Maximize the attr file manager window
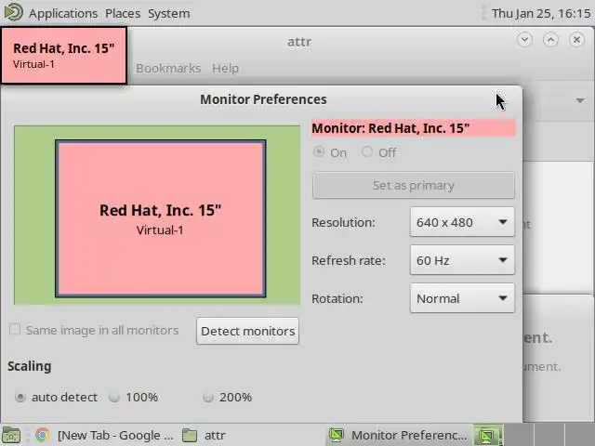 pyautogui.click(x=550, y=39)
